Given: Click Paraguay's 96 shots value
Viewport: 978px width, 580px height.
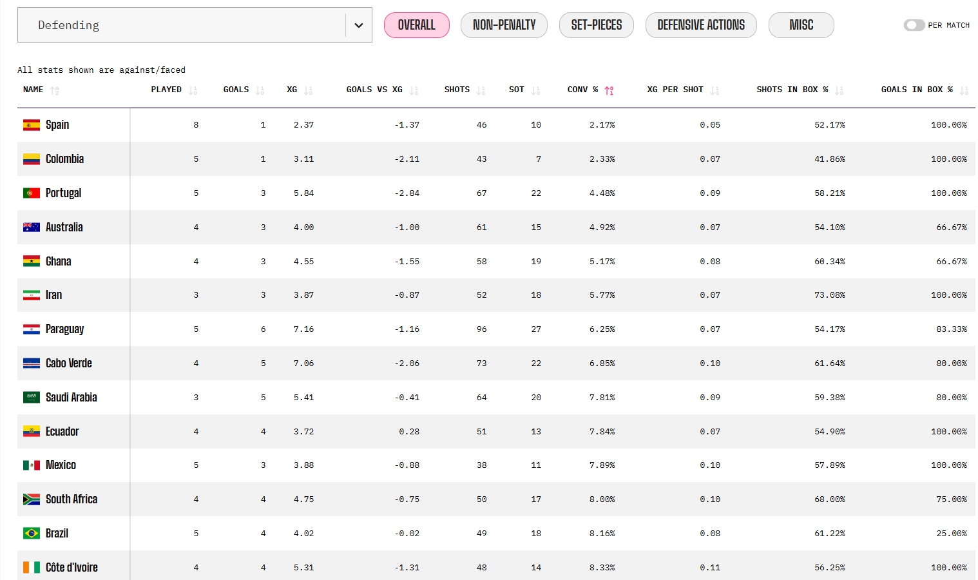Looking at the screenshot, I should pyautogui.click(x=481, y=329).
